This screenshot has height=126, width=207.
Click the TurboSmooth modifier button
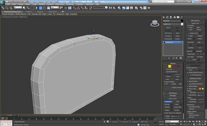coord(168,39)
